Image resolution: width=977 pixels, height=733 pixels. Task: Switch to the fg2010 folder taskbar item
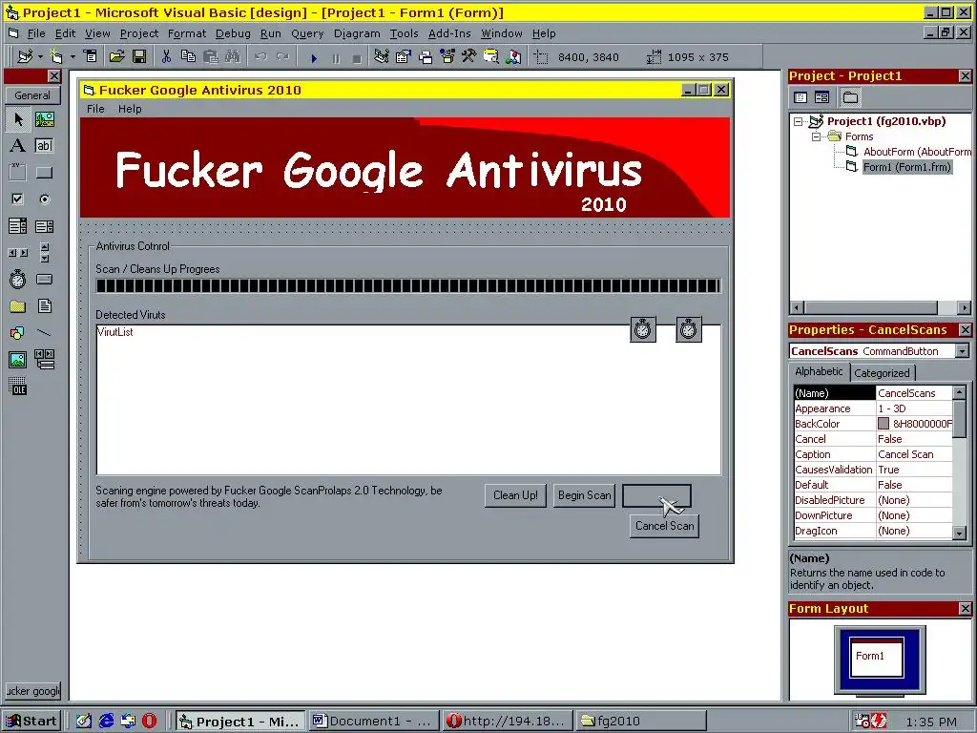pos(641,722)
